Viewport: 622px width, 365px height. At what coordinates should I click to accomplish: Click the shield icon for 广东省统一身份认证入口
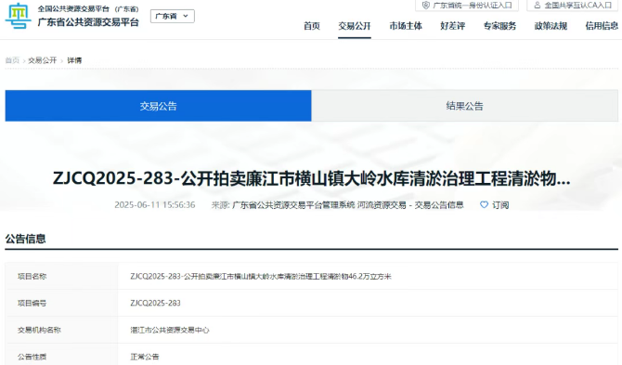point(425,6)
